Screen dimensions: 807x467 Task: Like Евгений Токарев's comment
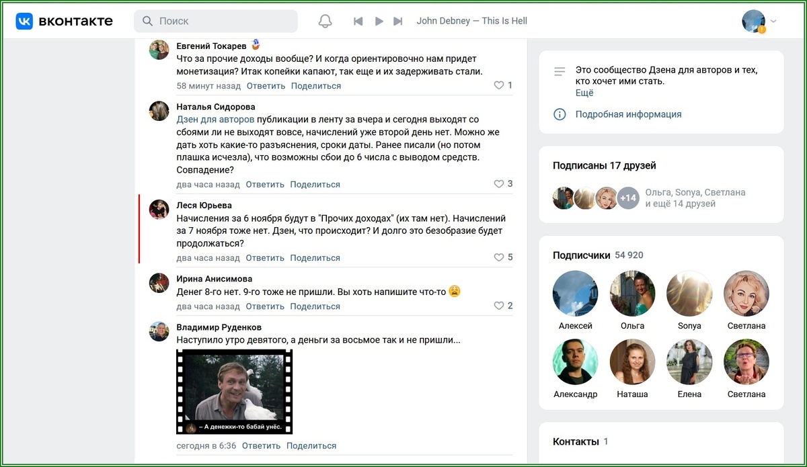pyautogui.click(x=498, y=85)
